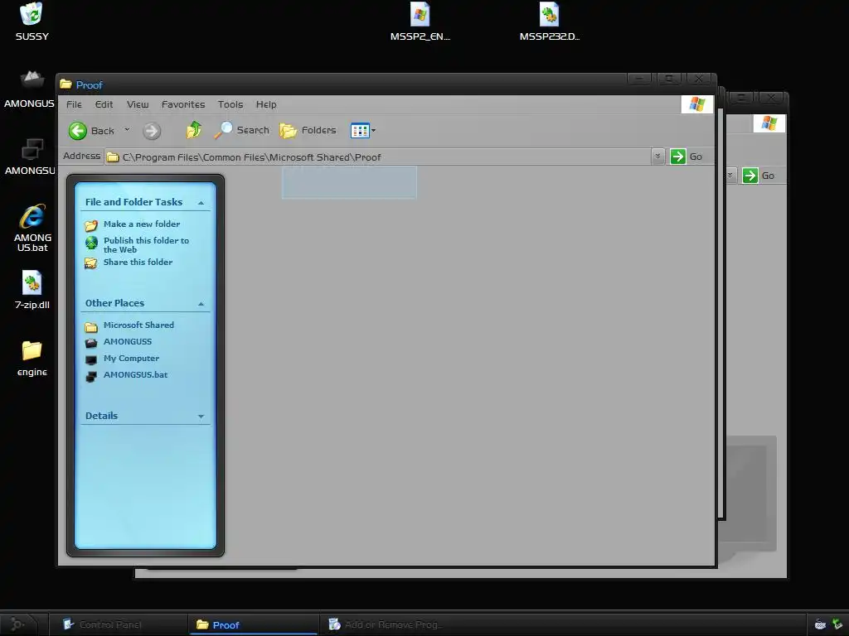
Task: Click Go button in the background window
Action: click(x=759, y=176)
